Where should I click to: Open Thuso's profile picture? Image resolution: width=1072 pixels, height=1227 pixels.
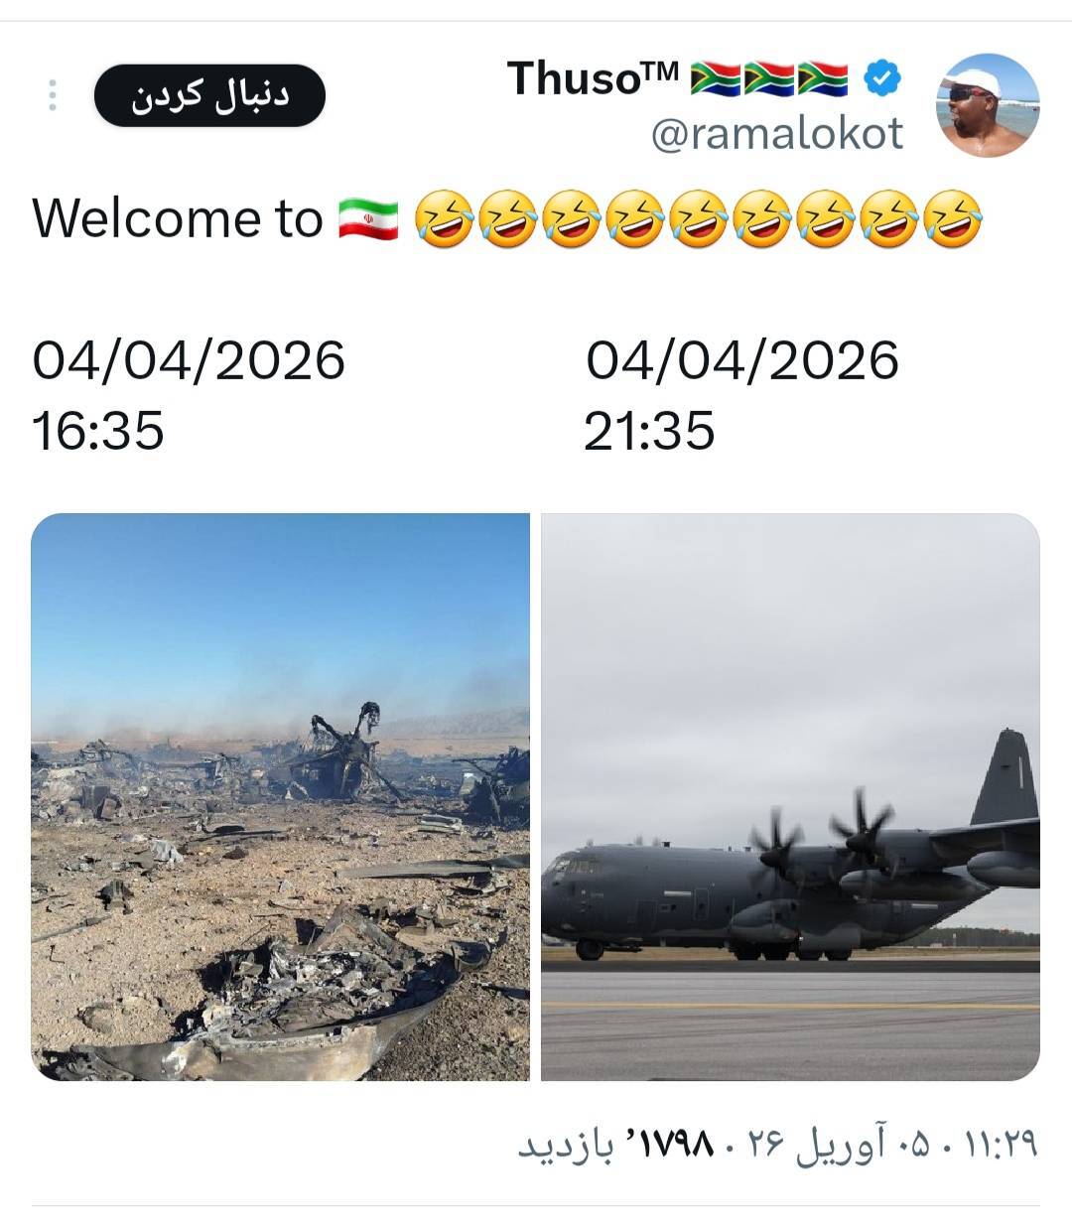pyautogui.click(x=988, y=105)
